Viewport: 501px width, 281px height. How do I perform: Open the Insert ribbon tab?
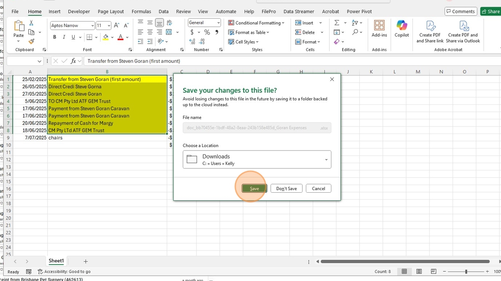(x=55, y=12)
